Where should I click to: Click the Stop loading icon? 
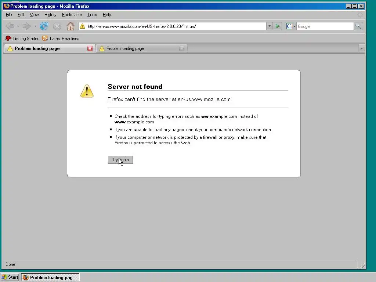tap(57, 26)
